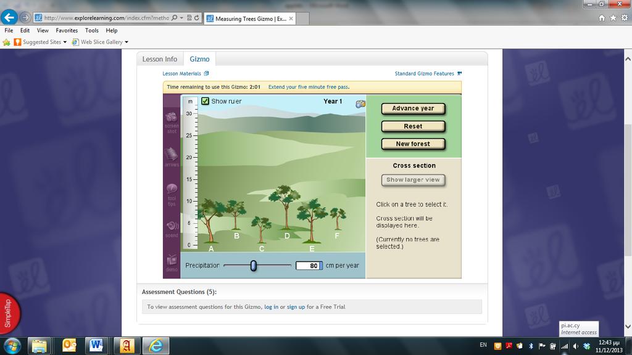The image size is (632, 355).
Task: Select tree E in the forest
Action: click(312, 221)
